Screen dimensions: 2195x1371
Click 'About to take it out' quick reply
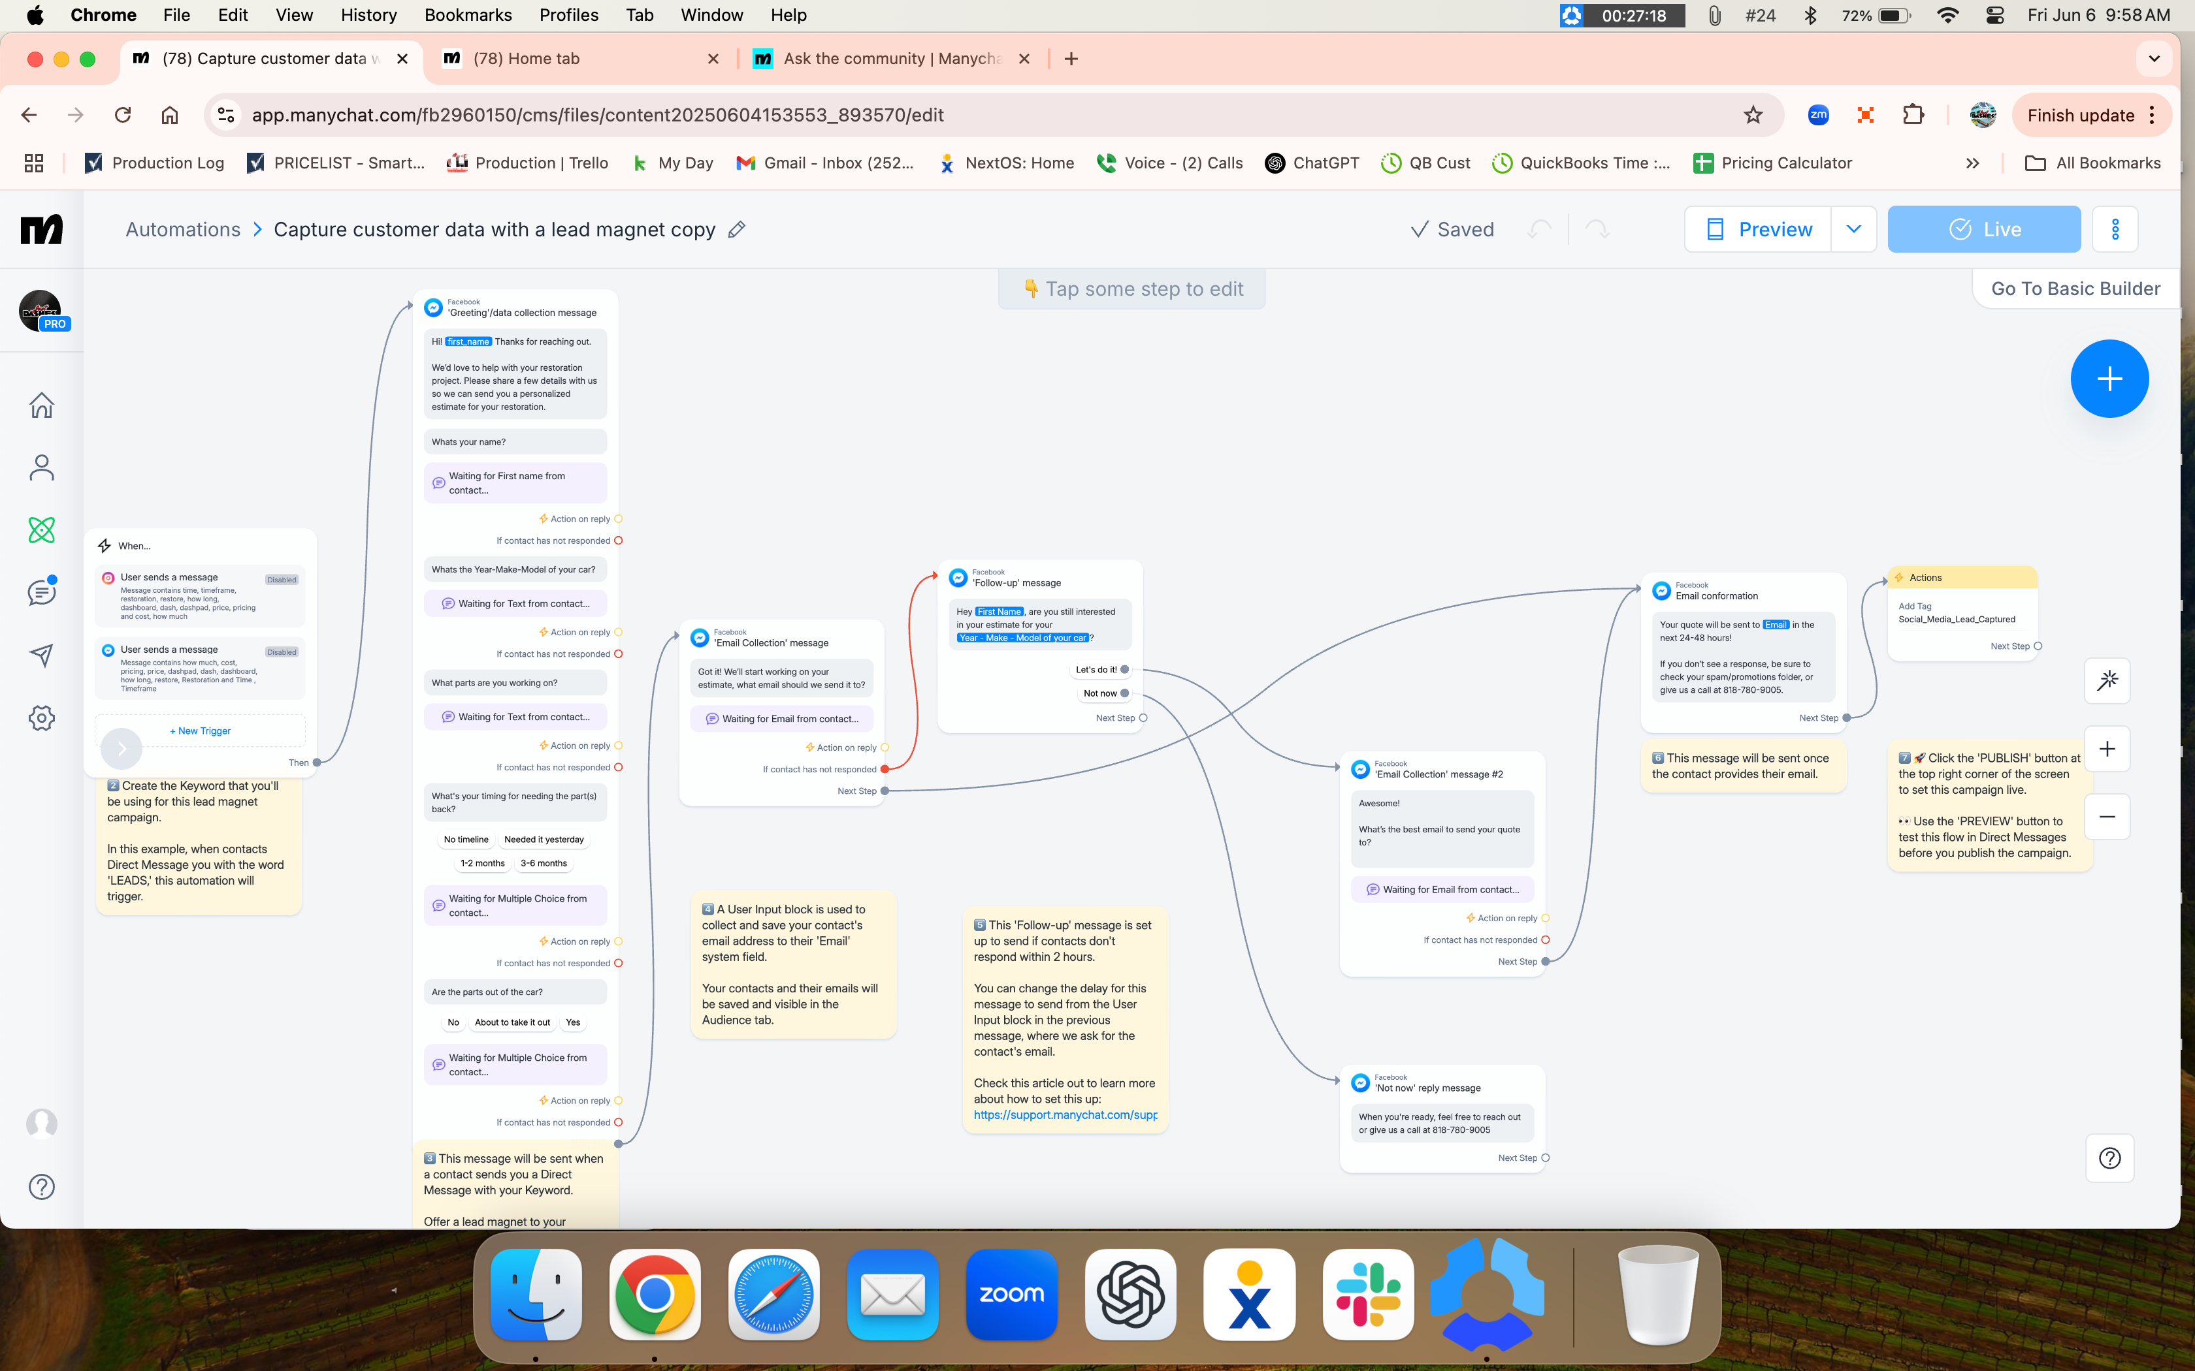(512, 1022)
